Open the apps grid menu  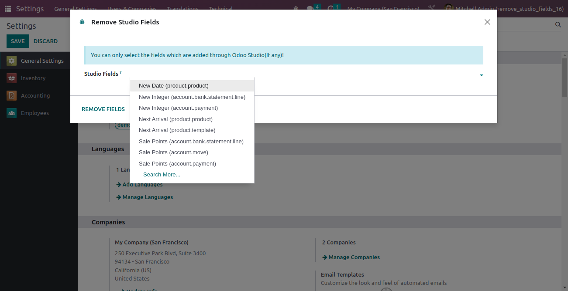tap(8, 9)
